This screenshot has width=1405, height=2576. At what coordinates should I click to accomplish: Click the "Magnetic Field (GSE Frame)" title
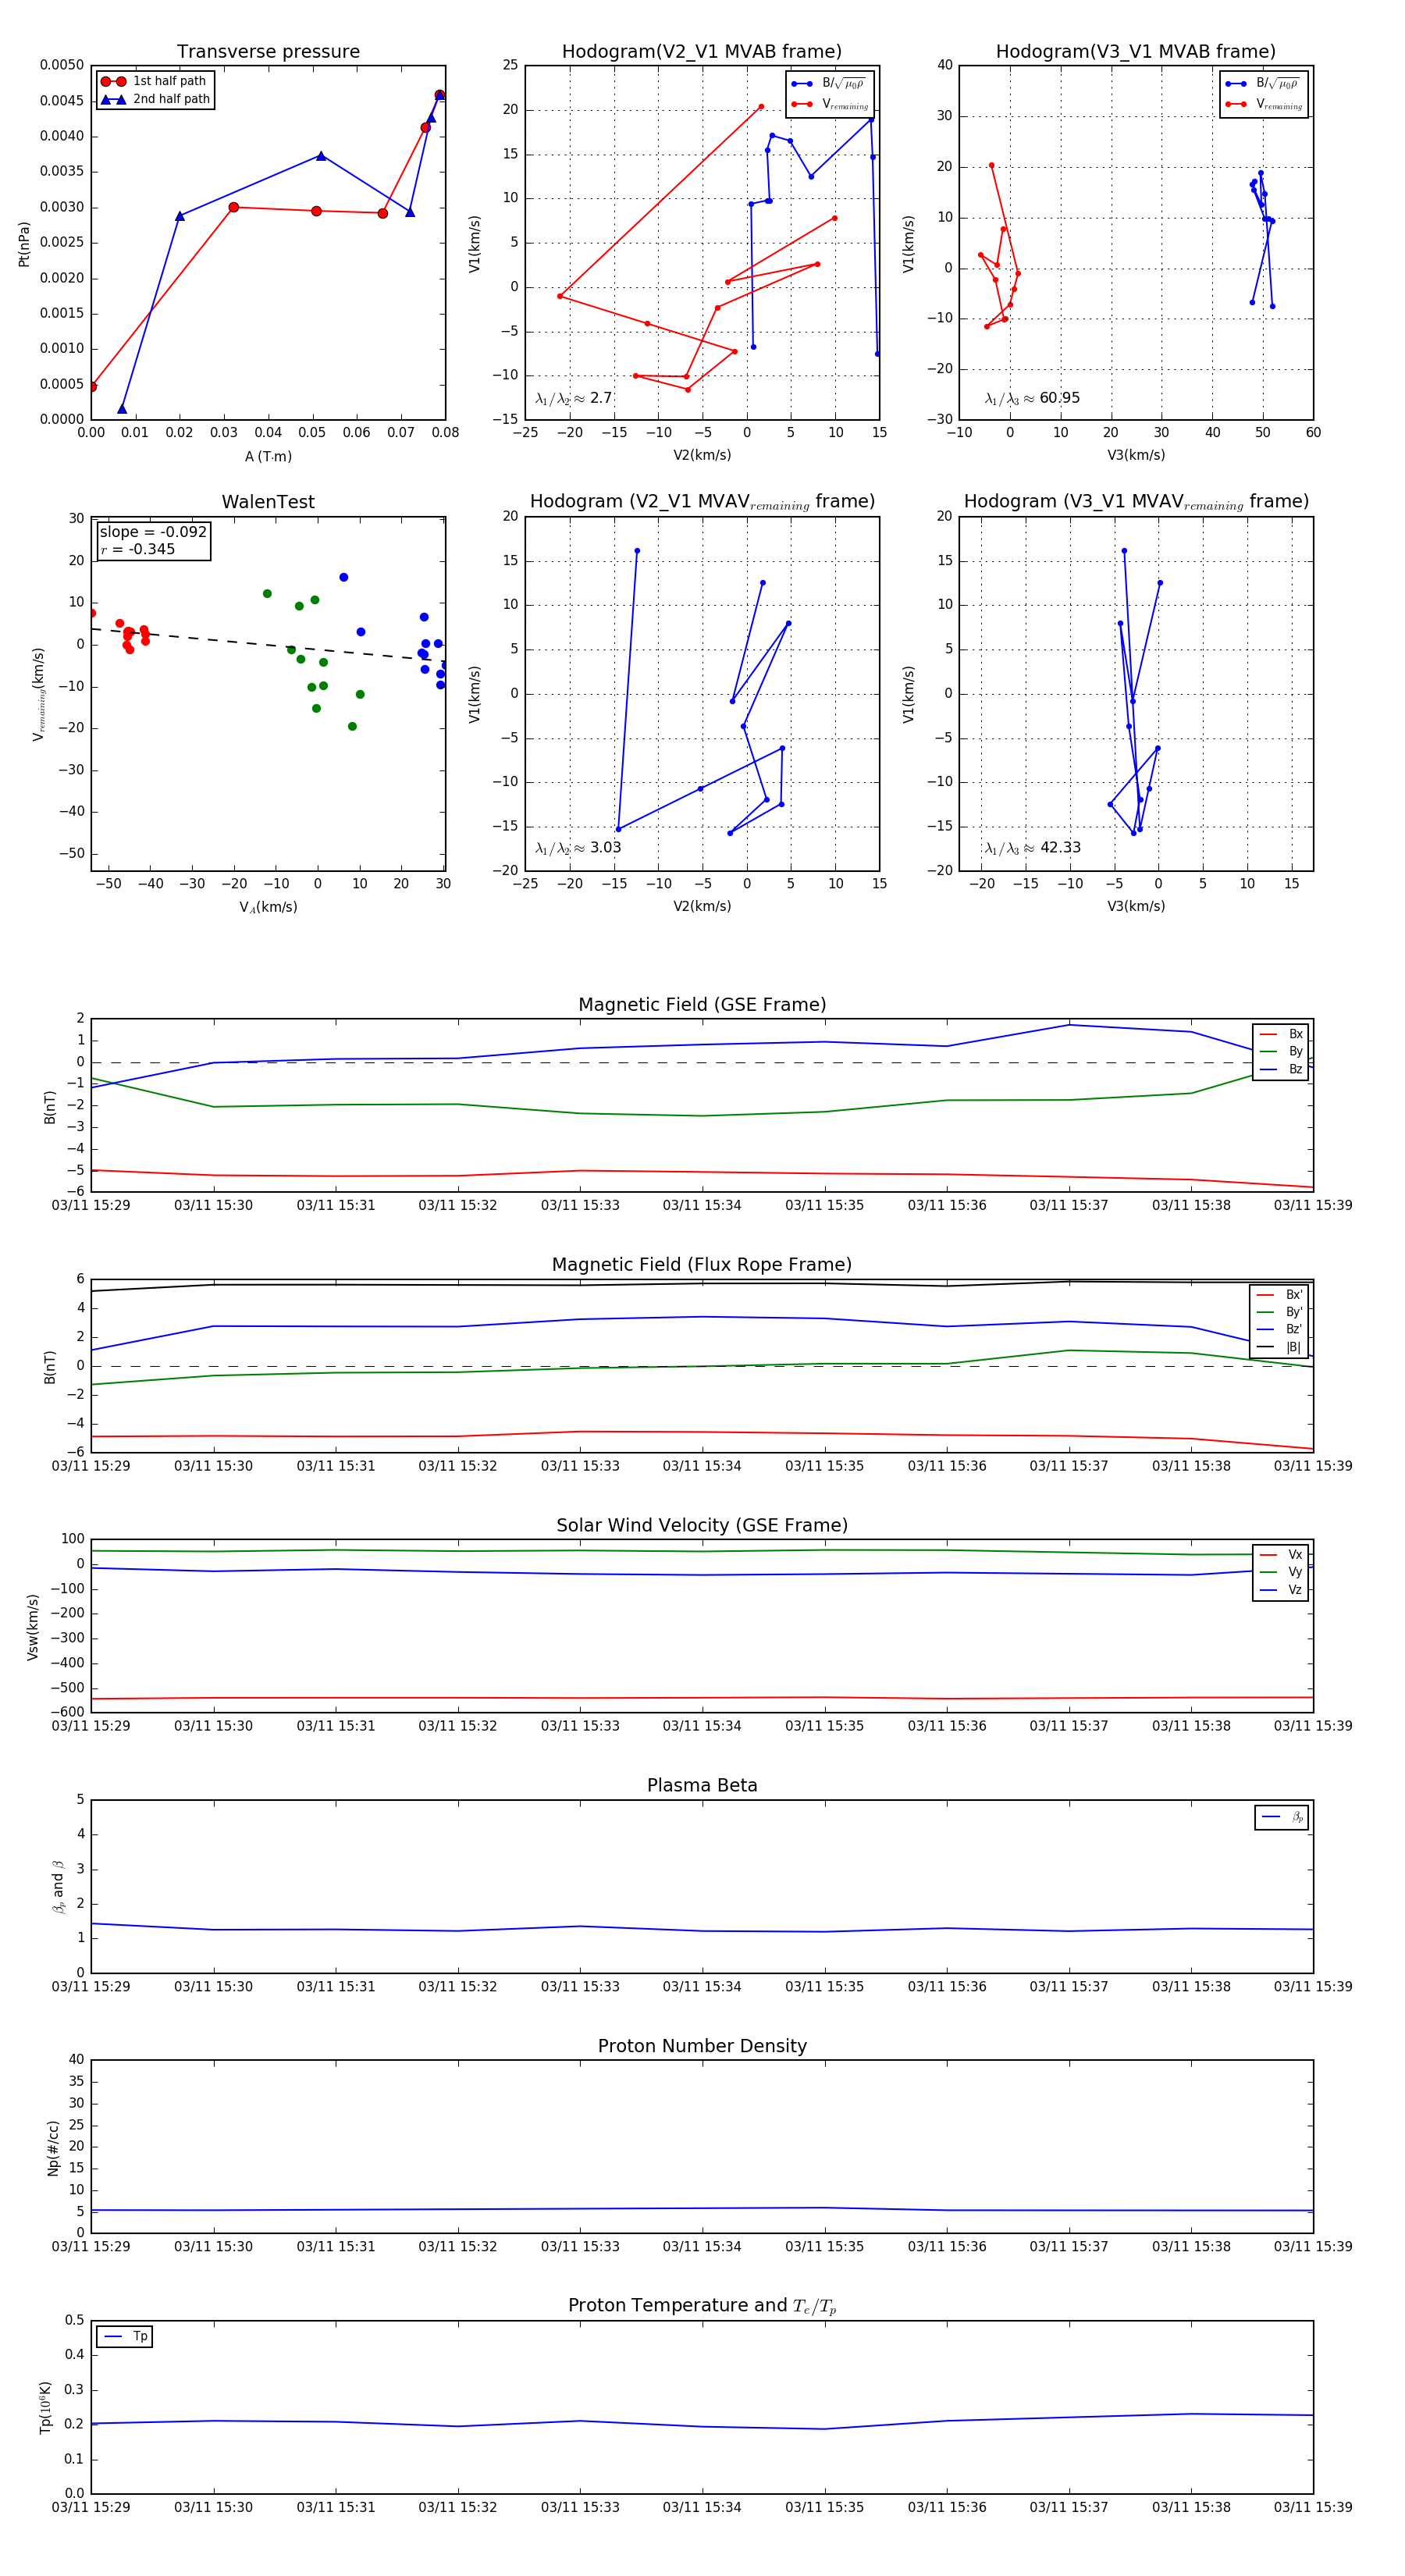[x=702, y=1005]
